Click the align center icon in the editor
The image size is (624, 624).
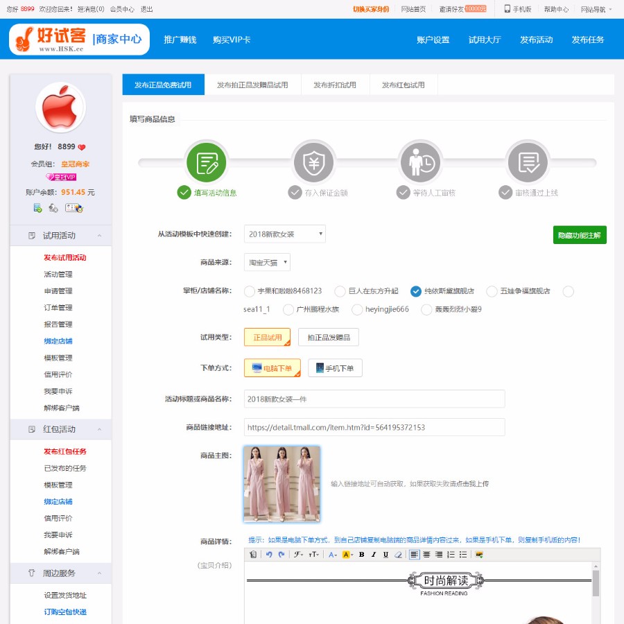pyautogui.click(x=428, y=555)
